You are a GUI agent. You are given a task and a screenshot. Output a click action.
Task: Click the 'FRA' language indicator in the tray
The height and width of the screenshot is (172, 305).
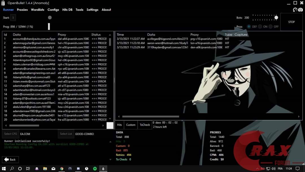click(x=280, y=169)
